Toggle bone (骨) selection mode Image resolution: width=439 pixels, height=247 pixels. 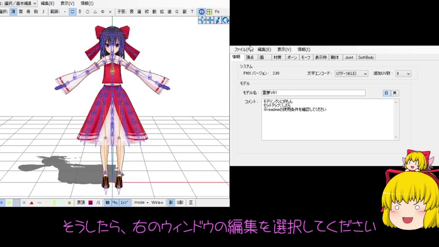28,12
